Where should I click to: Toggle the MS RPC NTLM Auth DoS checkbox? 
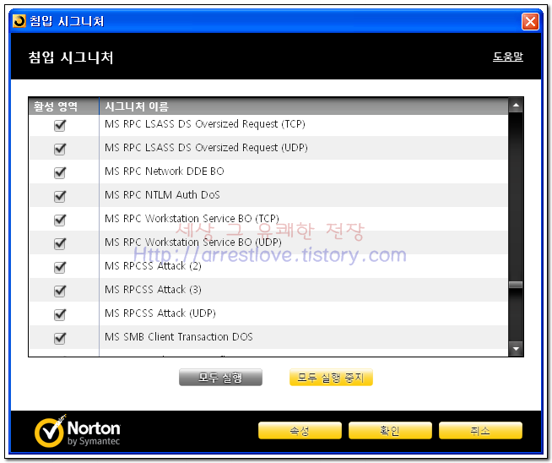tap(60, 196)
